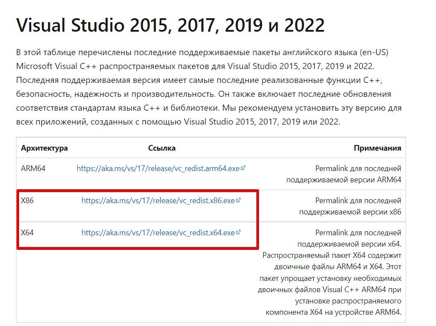Click paragraph line starting 'В этой таблице перечислены'
The image size is (436, 326).
click(x=202, y=52)
